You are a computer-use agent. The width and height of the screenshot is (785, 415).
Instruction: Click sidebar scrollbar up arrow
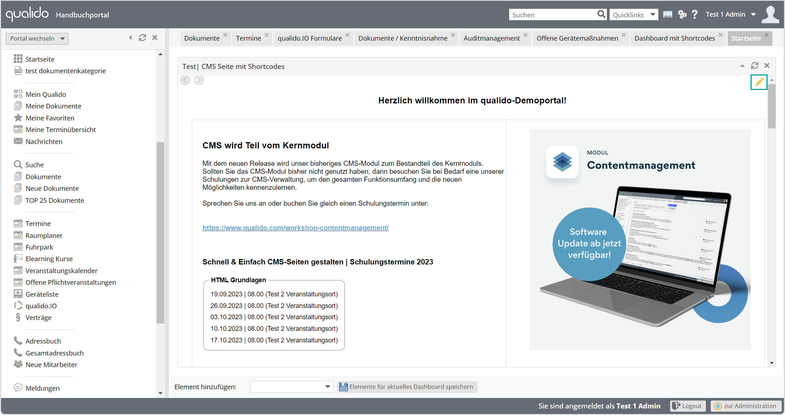(160, 54)
